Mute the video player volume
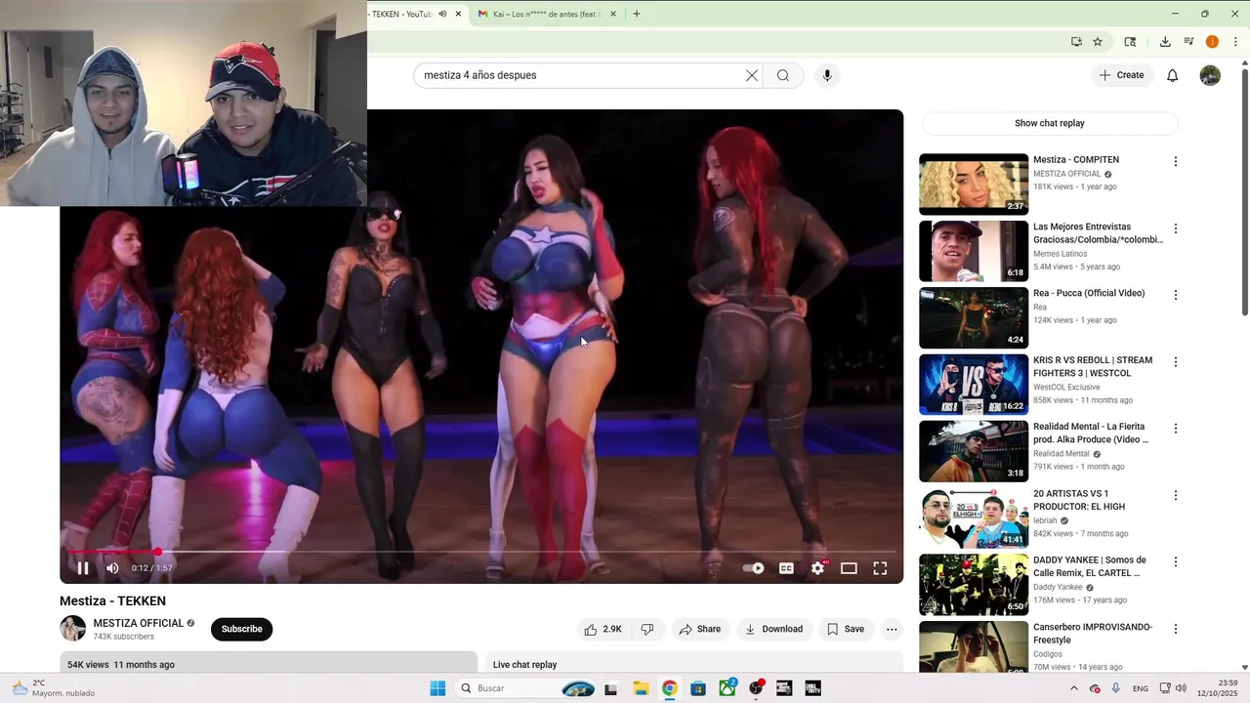This screenshot has height=703, width=1250. click(x=112, y=568)
